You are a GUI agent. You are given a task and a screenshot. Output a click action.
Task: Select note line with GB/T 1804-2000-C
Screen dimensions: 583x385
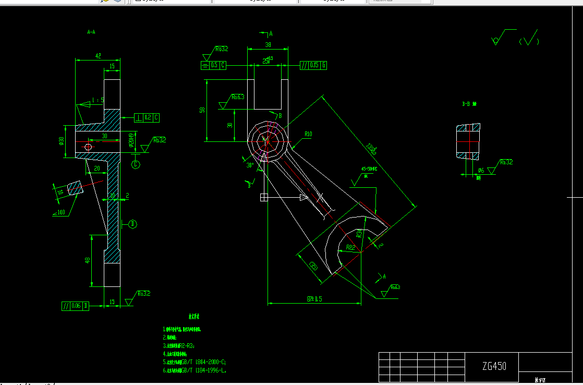pyautogui.click(x=194, y=362)
